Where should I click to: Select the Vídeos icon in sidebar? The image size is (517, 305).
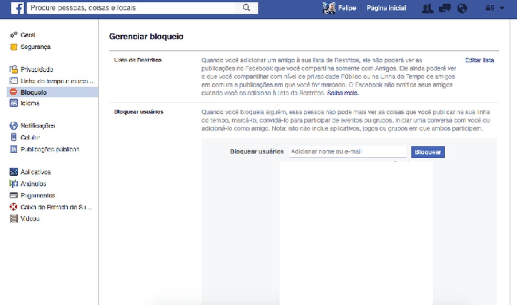point(13,219)
